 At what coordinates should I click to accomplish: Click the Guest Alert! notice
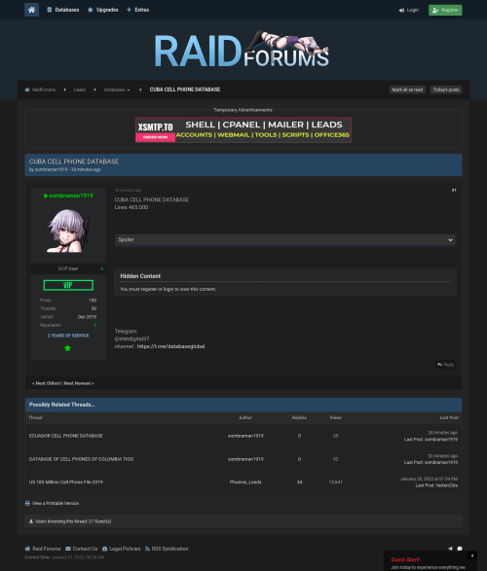[405, 559]
